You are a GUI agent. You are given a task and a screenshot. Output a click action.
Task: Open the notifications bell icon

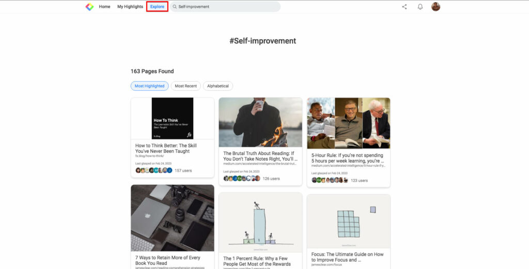click(420, 7)
